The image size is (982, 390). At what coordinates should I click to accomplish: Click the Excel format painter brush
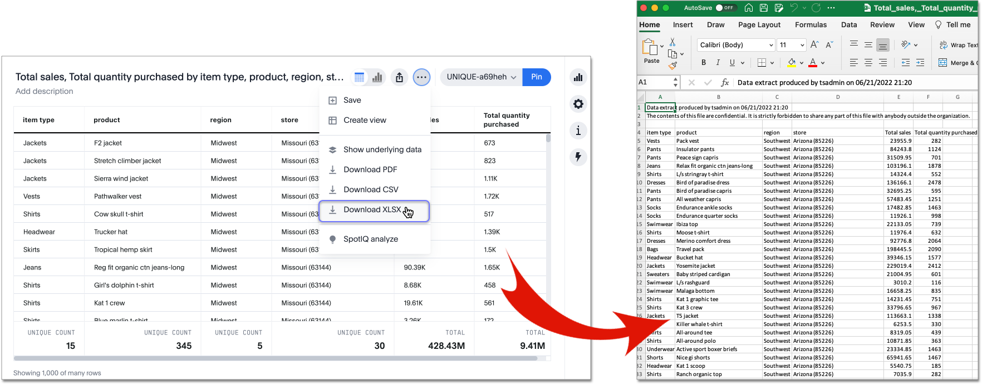coord(672,66)
